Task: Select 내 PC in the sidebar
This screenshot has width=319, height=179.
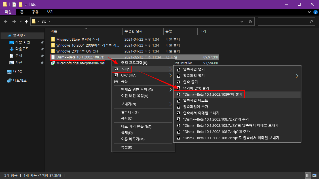Action: click(x=17, y=72)
